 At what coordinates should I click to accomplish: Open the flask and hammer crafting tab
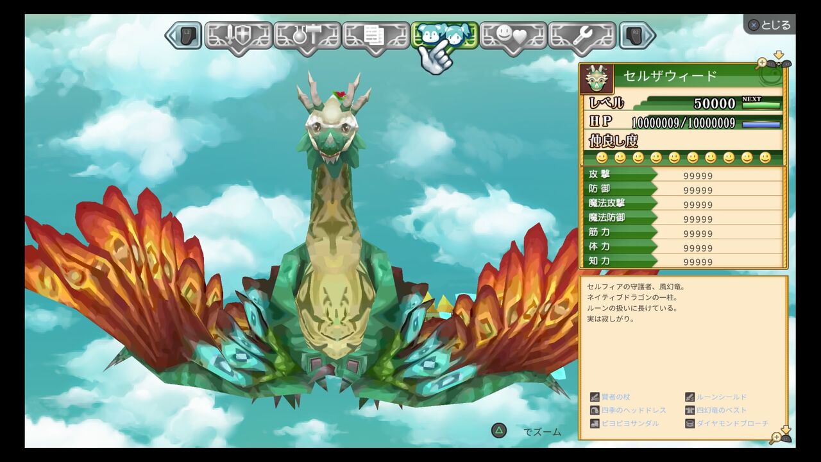click(x=307, y=37)
